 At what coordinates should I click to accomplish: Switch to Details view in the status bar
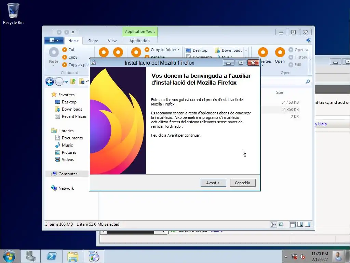click(x=273, y=224)
